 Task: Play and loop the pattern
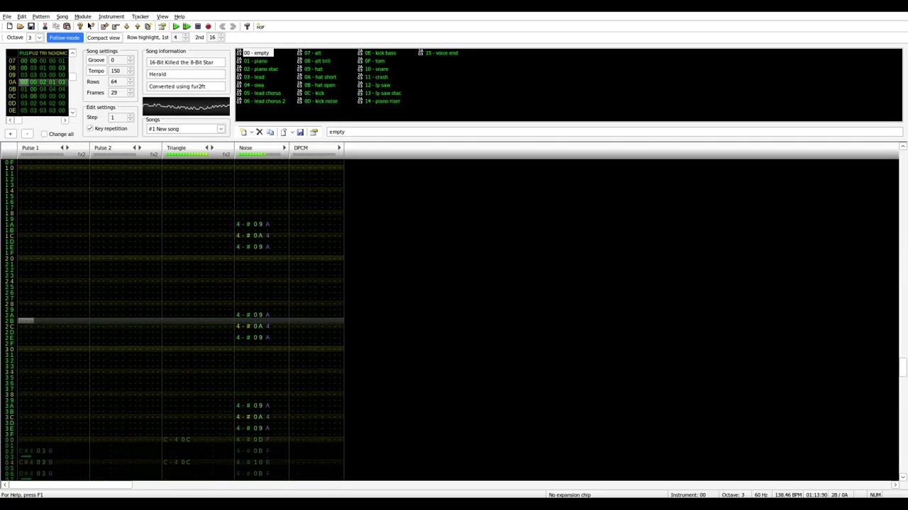(187, 26)
